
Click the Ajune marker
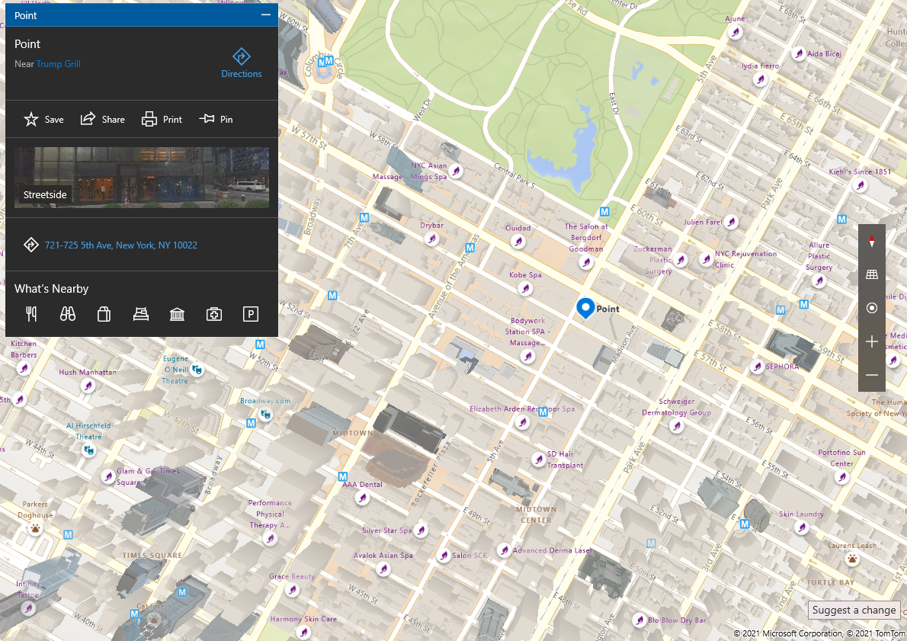(x=736, y=32)
